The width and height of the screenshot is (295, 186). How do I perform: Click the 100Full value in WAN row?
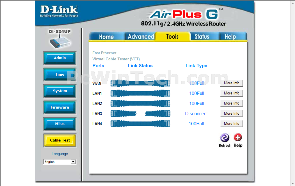196,83
